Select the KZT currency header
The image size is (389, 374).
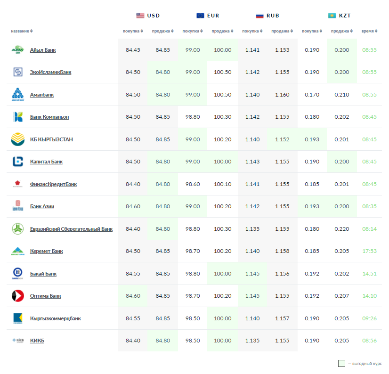point(339,16)
